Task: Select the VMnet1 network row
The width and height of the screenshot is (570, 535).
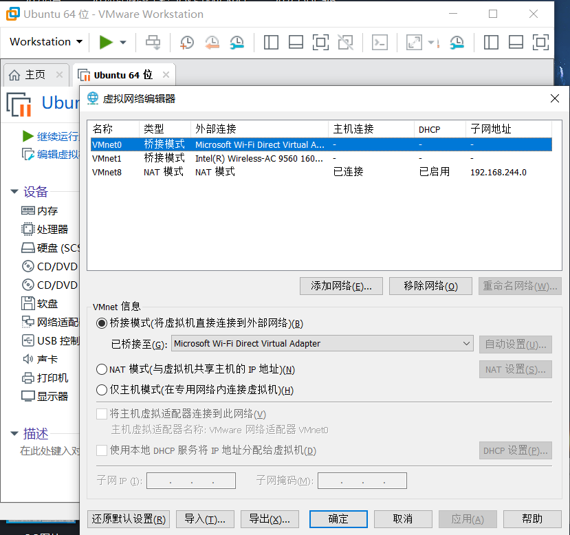Action: pyautogui.click(x=321, y=158)
